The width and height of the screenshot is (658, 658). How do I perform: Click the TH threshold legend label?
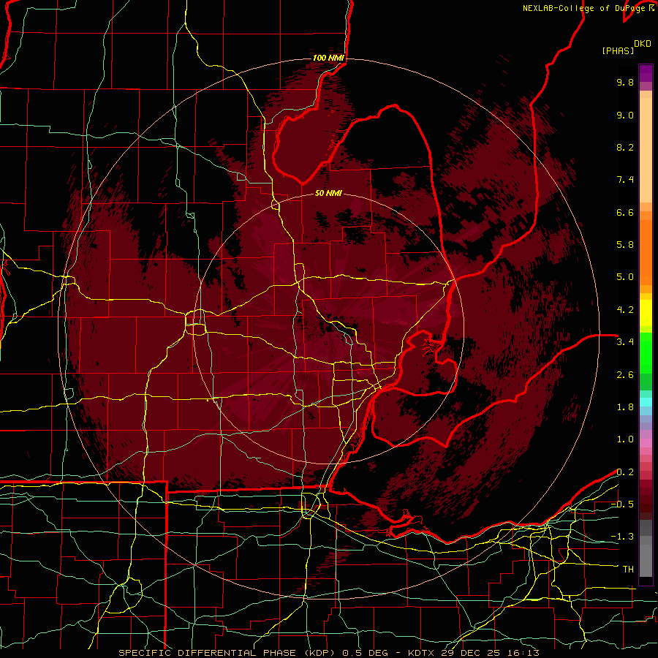[x=628, y=570]
